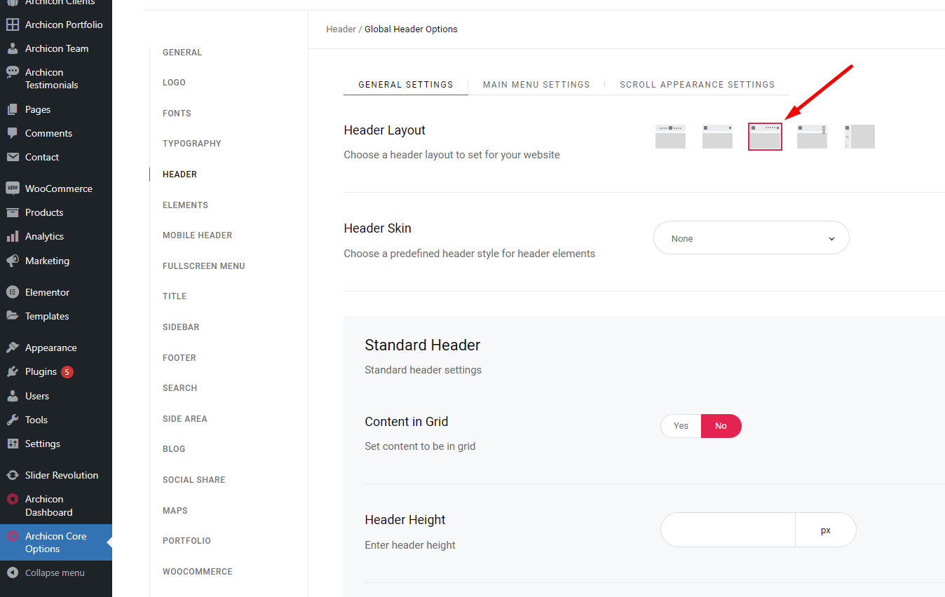Open the Blog options section
Screen dimensions: 945x597
click(x=174, y=449)
